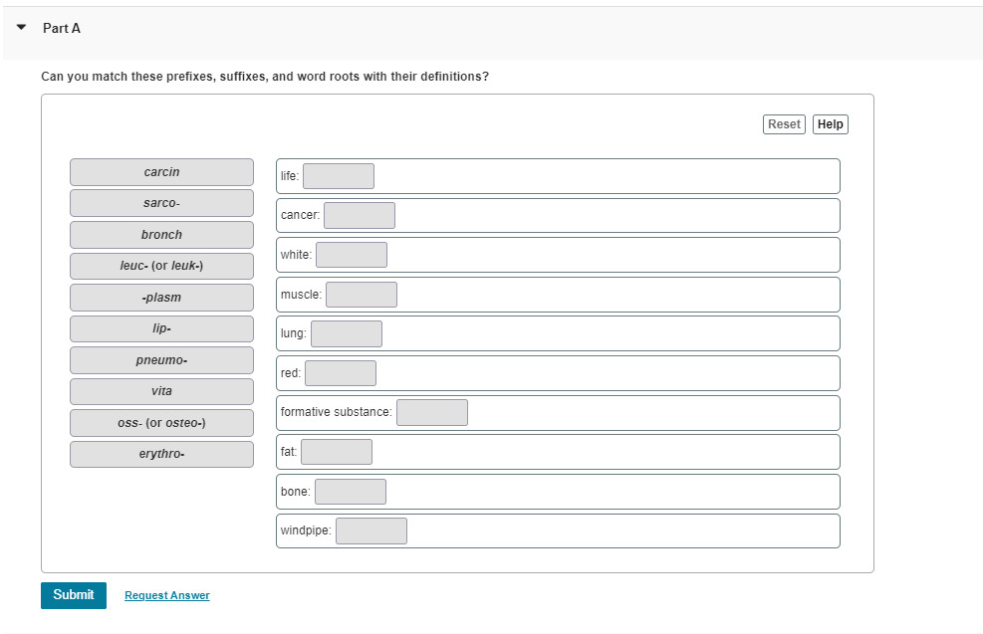This screenshot has height=634, width=983.
Task: Select the lip- prefix tile
Action: tap(161, 328)
